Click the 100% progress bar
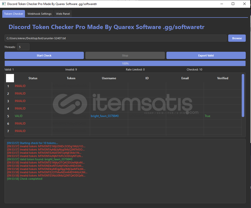The image size is (251, 208). [x=125, y=63]
